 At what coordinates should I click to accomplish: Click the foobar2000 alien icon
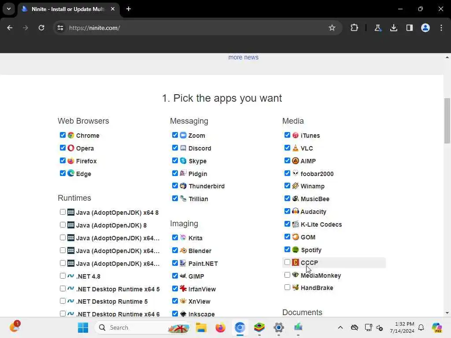click(296, 173)
